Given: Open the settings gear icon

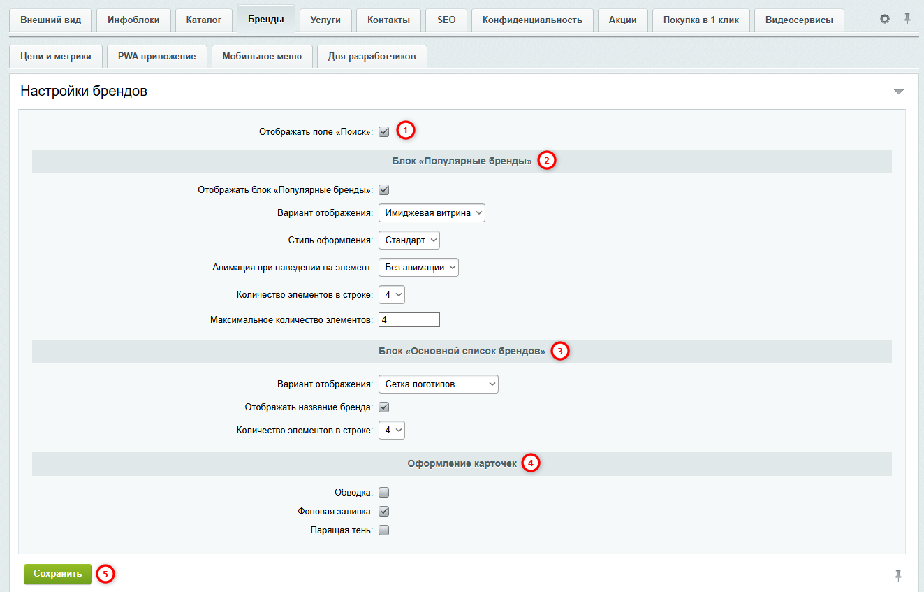Looking at the screenshot, I should pyautogui.click(x=885, y=20).
